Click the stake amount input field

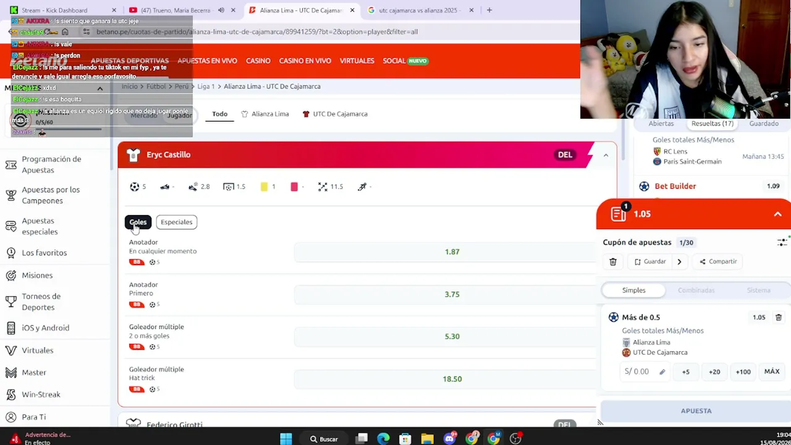645,372
